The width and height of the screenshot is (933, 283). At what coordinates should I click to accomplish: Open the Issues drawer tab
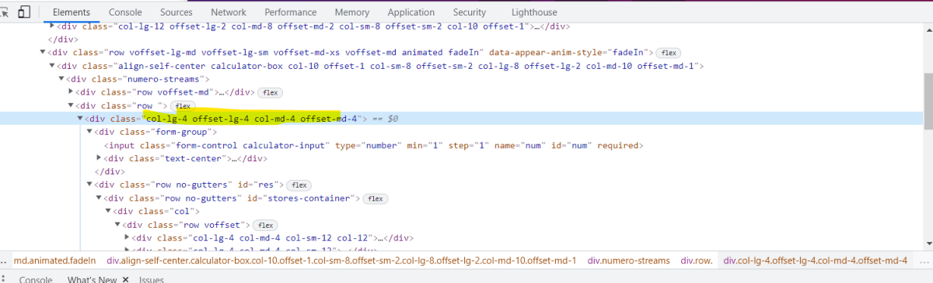[x=152, y=279]
